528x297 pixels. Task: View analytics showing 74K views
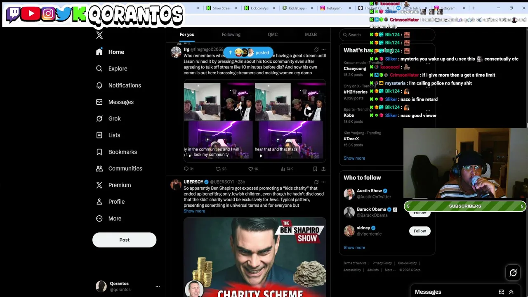point(286,169)
